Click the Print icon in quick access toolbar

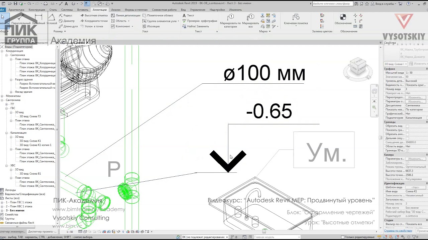click(46, 4)
